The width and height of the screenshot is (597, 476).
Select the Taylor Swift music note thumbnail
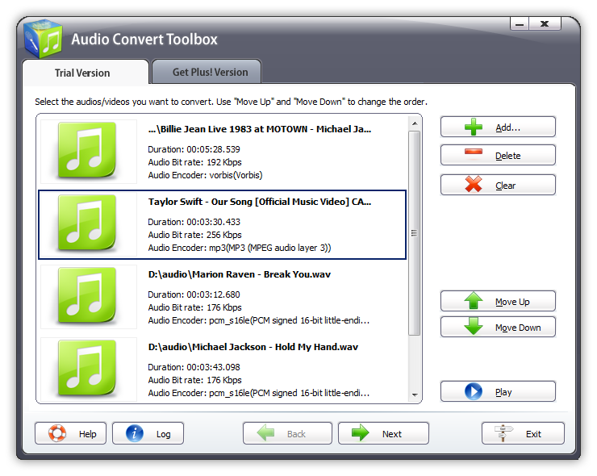(87, 223)
